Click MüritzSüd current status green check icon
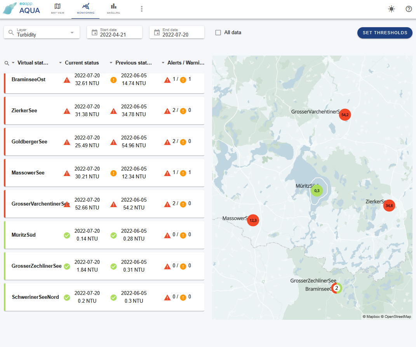The image size is (416, 347). pyautogui.click(x=67, y=235)
